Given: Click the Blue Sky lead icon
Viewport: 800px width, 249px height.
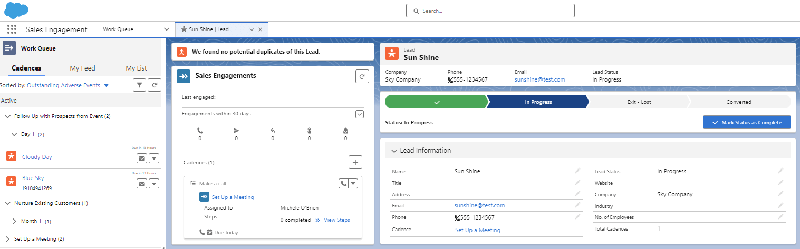Looking at the screenshot, I should click(12, 181).
